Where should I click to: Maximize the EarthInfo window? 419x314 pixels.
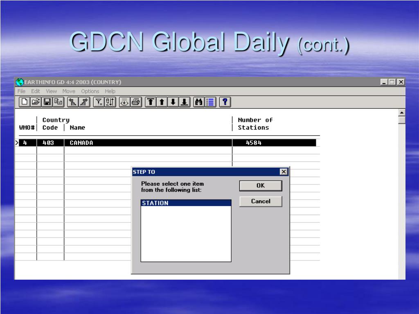point(392,82)
